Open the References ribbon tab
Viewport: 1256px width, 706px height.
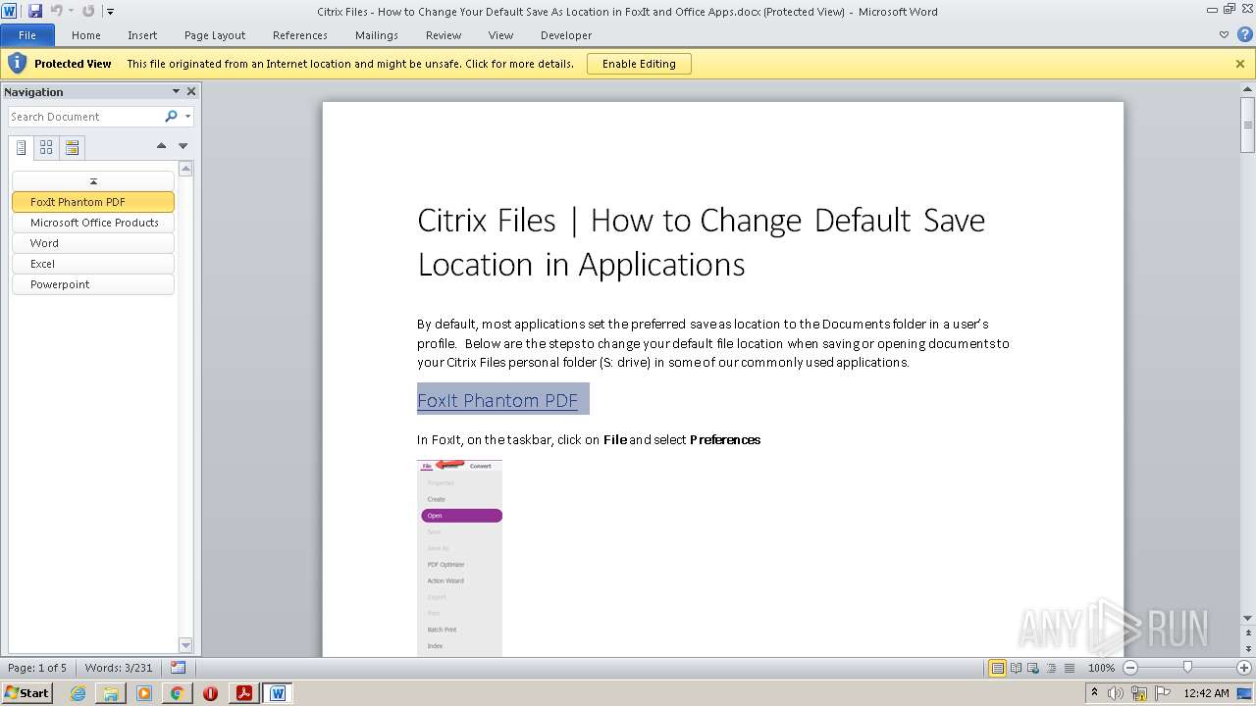coord(300,35)
